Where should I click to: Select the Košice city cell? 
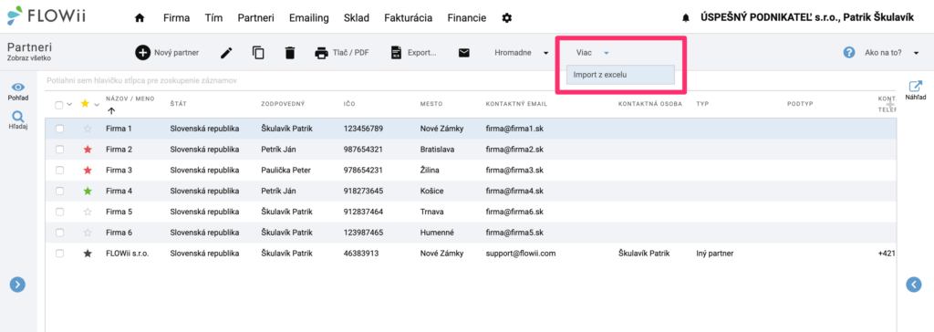[x=431, y=191]
